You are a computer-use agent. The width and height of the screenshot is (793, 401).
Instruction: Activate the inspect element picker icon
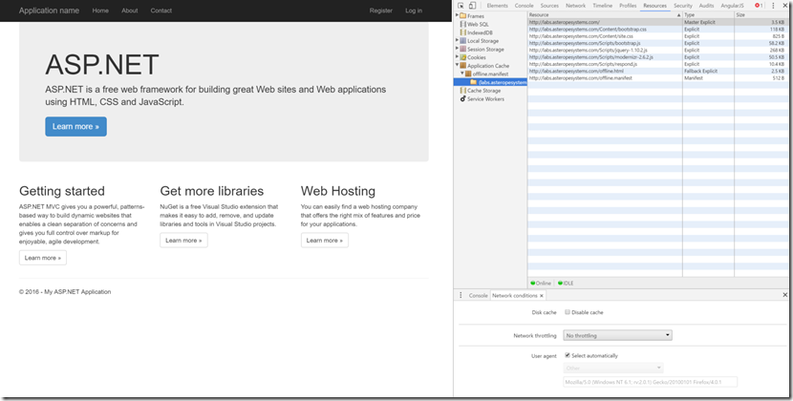461,6
